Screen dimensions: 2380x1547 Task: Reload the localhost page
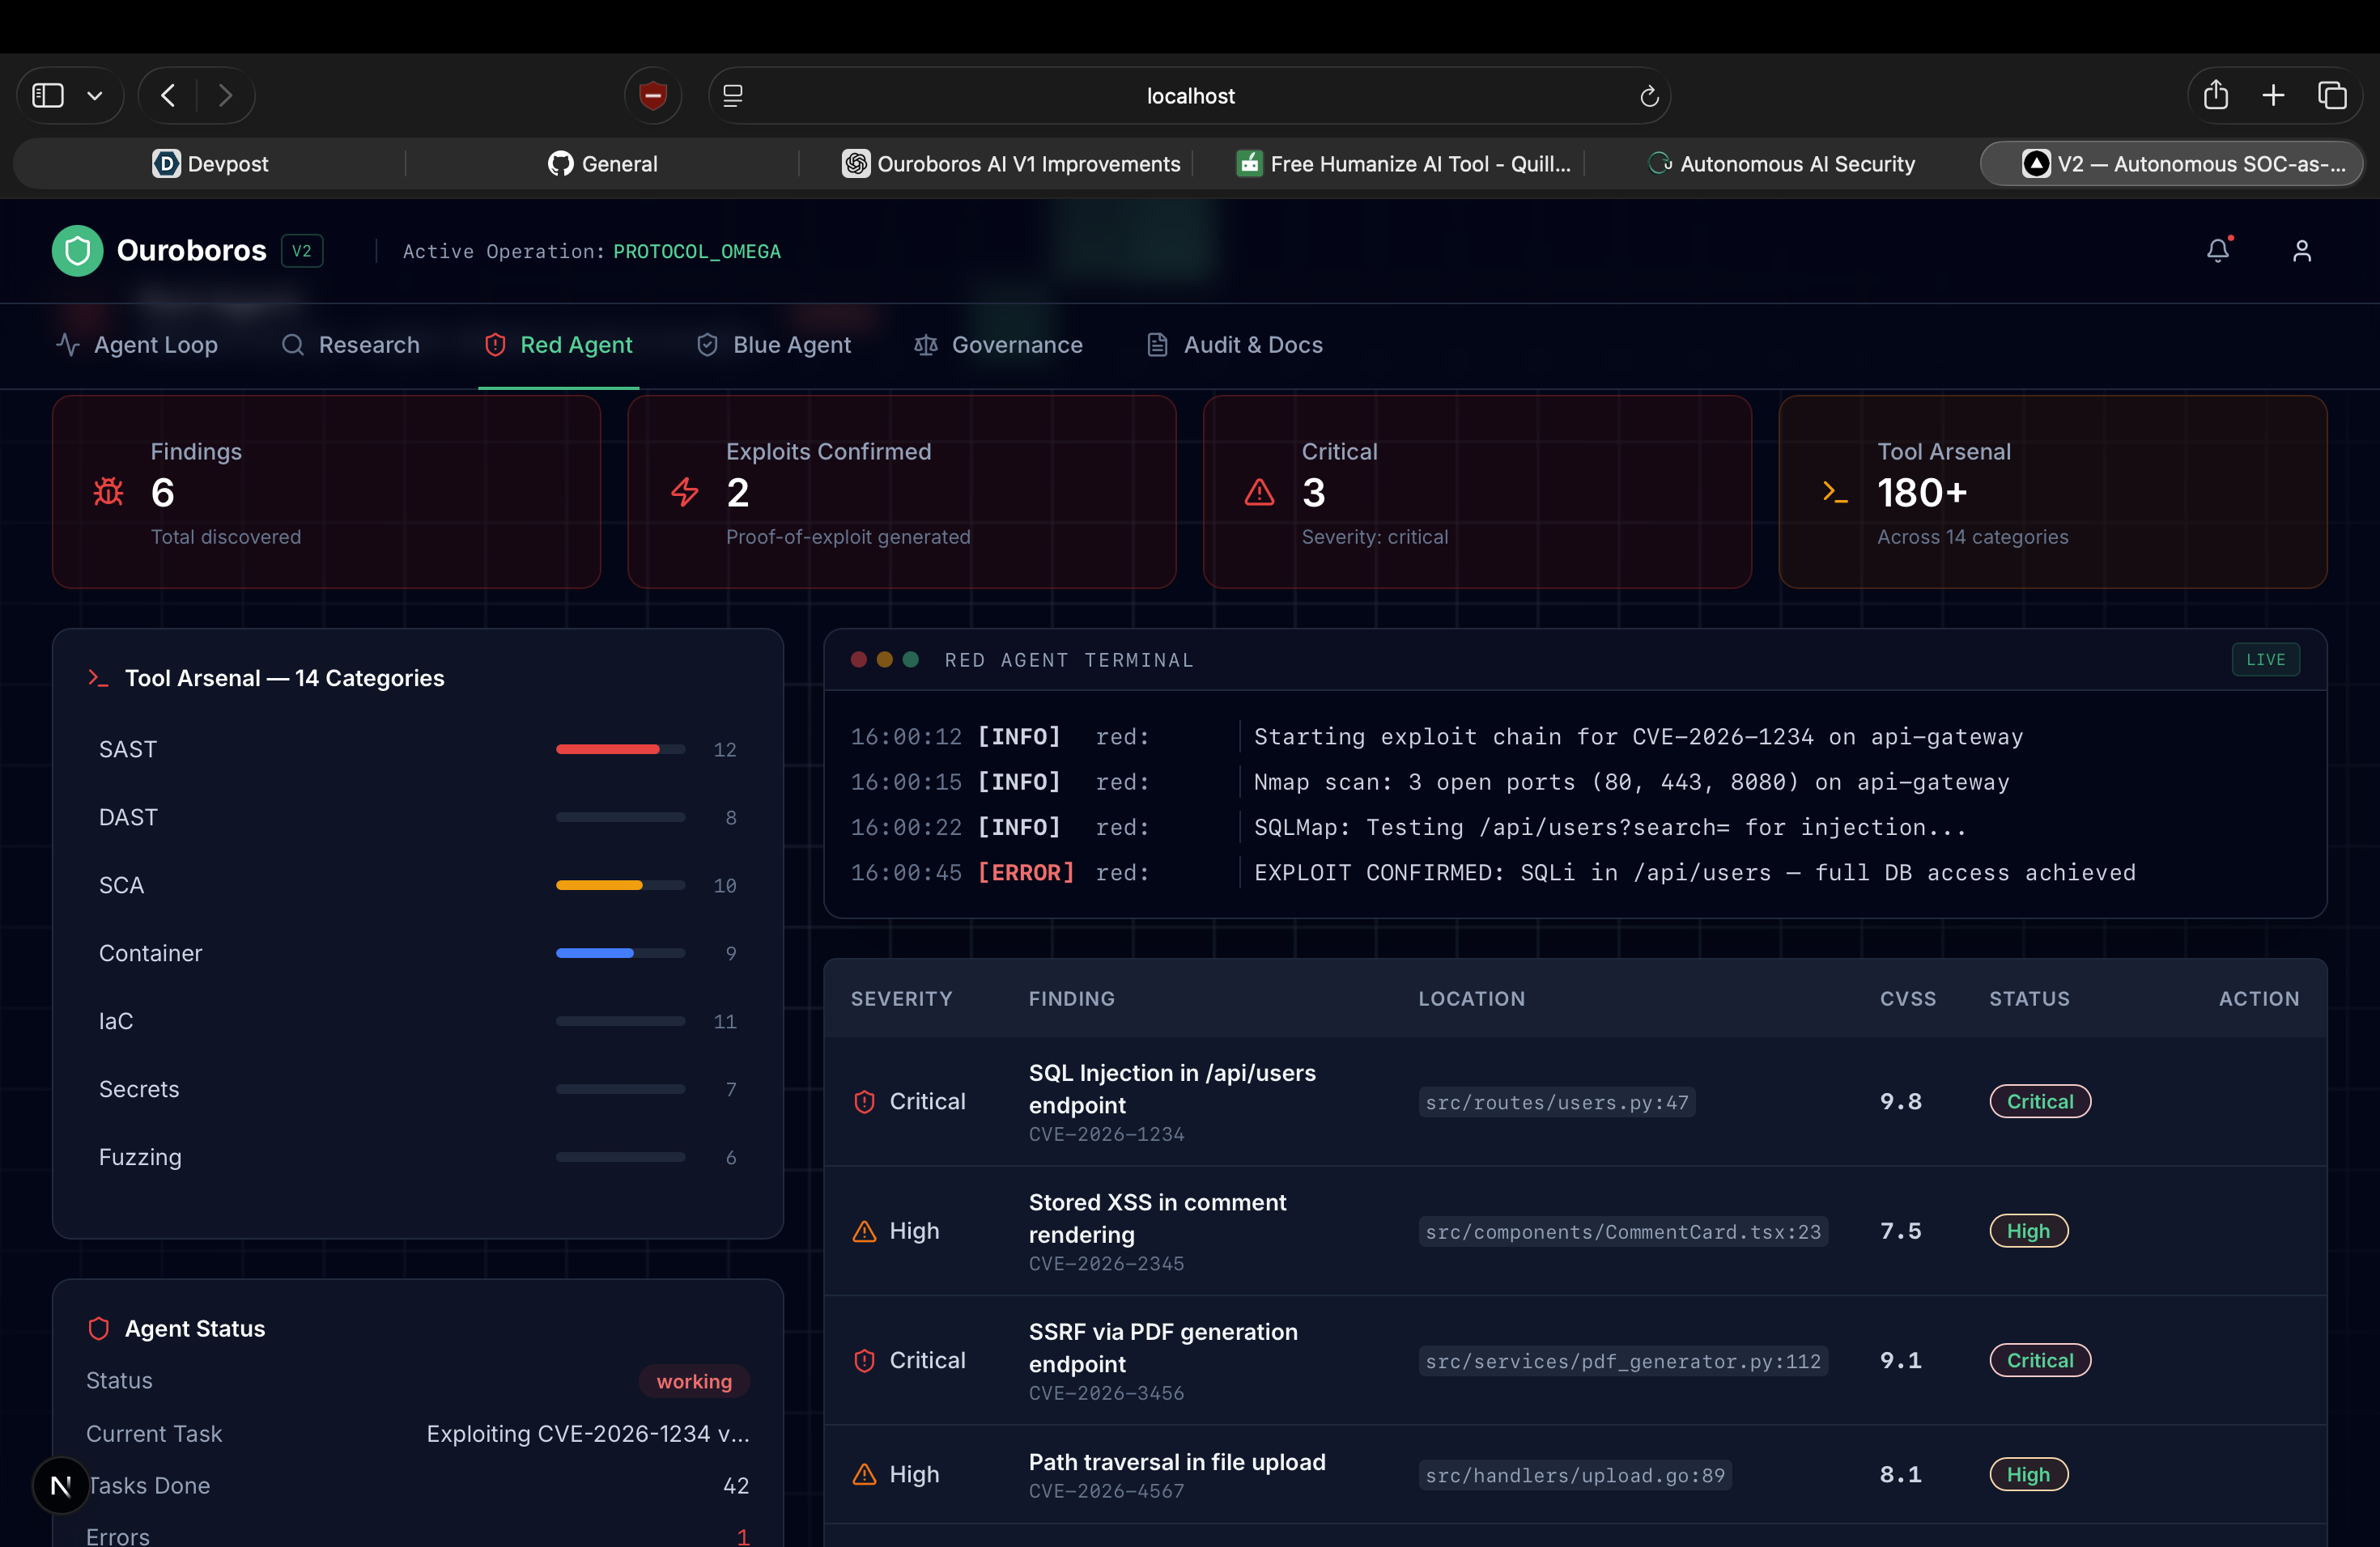pyautogui.click(x=1648, y=97)
